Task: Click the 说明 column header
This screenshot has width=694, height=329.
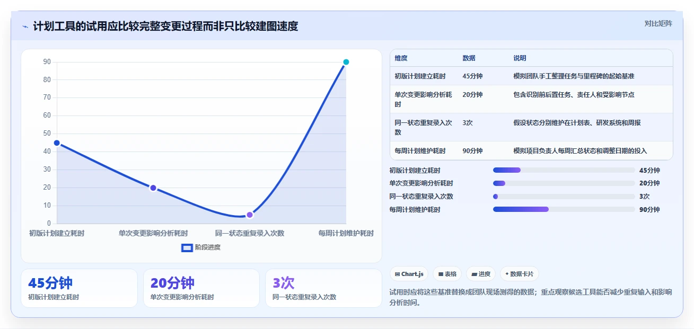Action: [x=520, y=58]
